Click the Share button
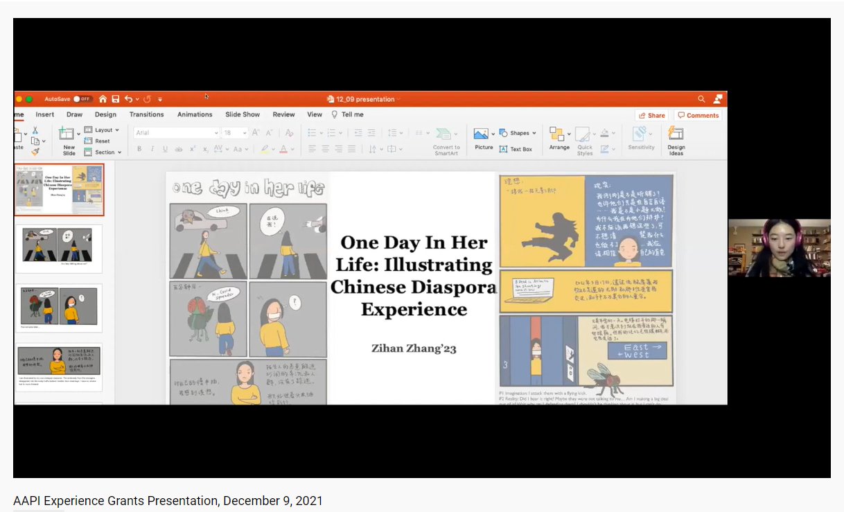The width and height of the screenshot is (844, 512). click(x=652, y=116)
